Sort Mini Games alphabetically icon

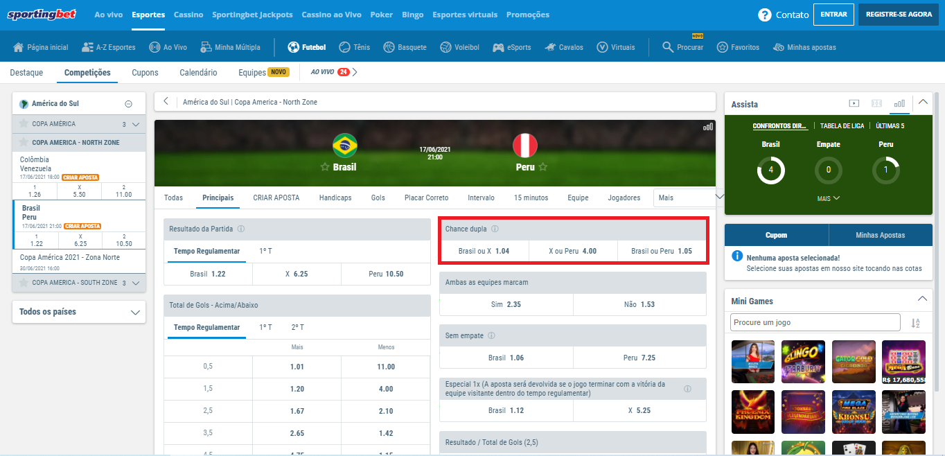point(916,323)
